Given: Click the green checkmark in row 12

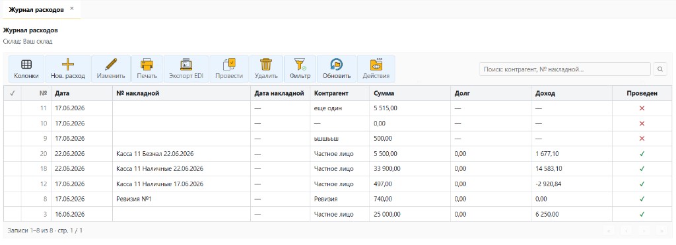Looking at the screenshot, I should (x=642, y=184).
